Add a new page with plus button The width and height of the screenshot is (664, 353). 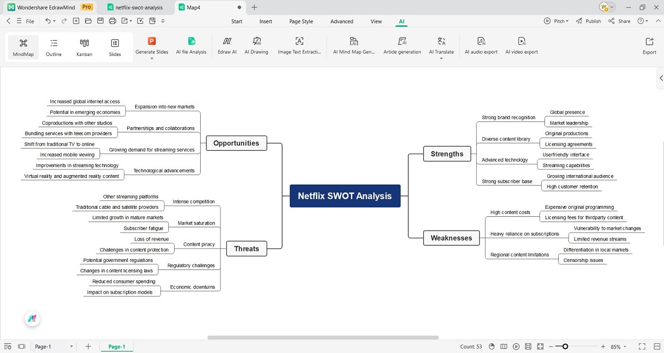(x=88, y=346)
